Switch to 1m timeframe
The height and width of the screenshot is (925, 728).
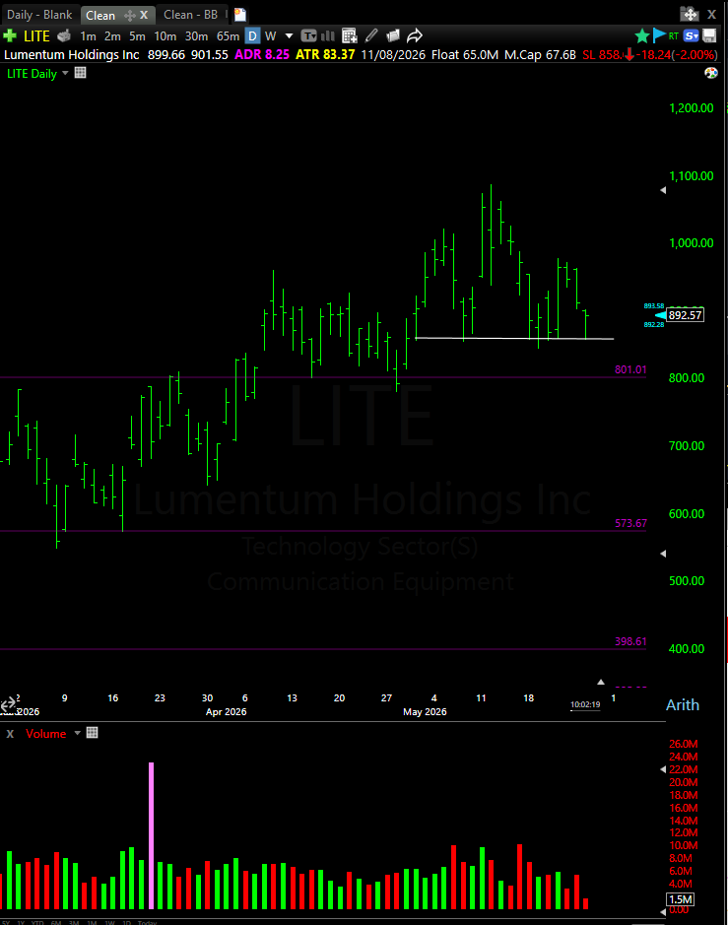[88, 36]
